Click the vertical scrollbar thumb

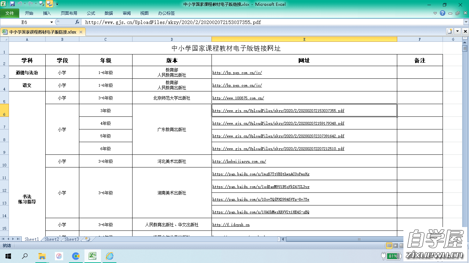(465, 48)
